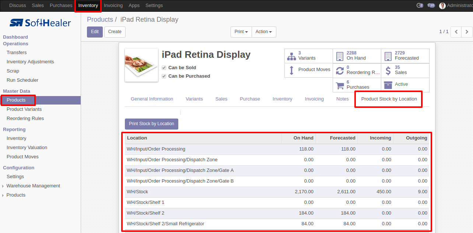Open the activities clock icon in top bar
The height and width of the screenshot is (233, 473).
420,6
